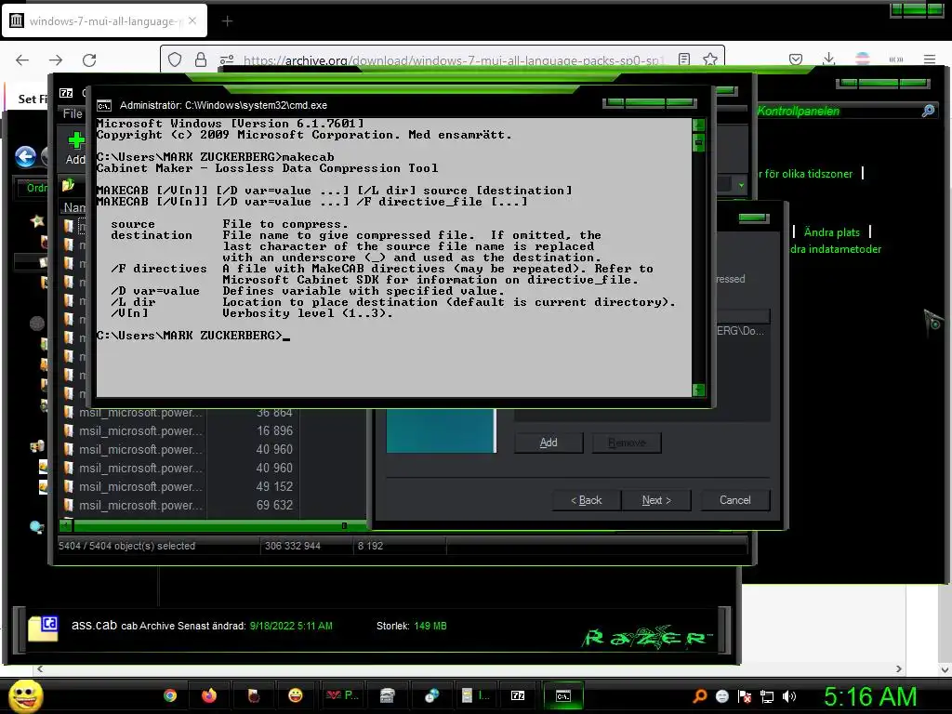Switch to Firefox on the taskbar
952x714 pixels.
(209, 695)
